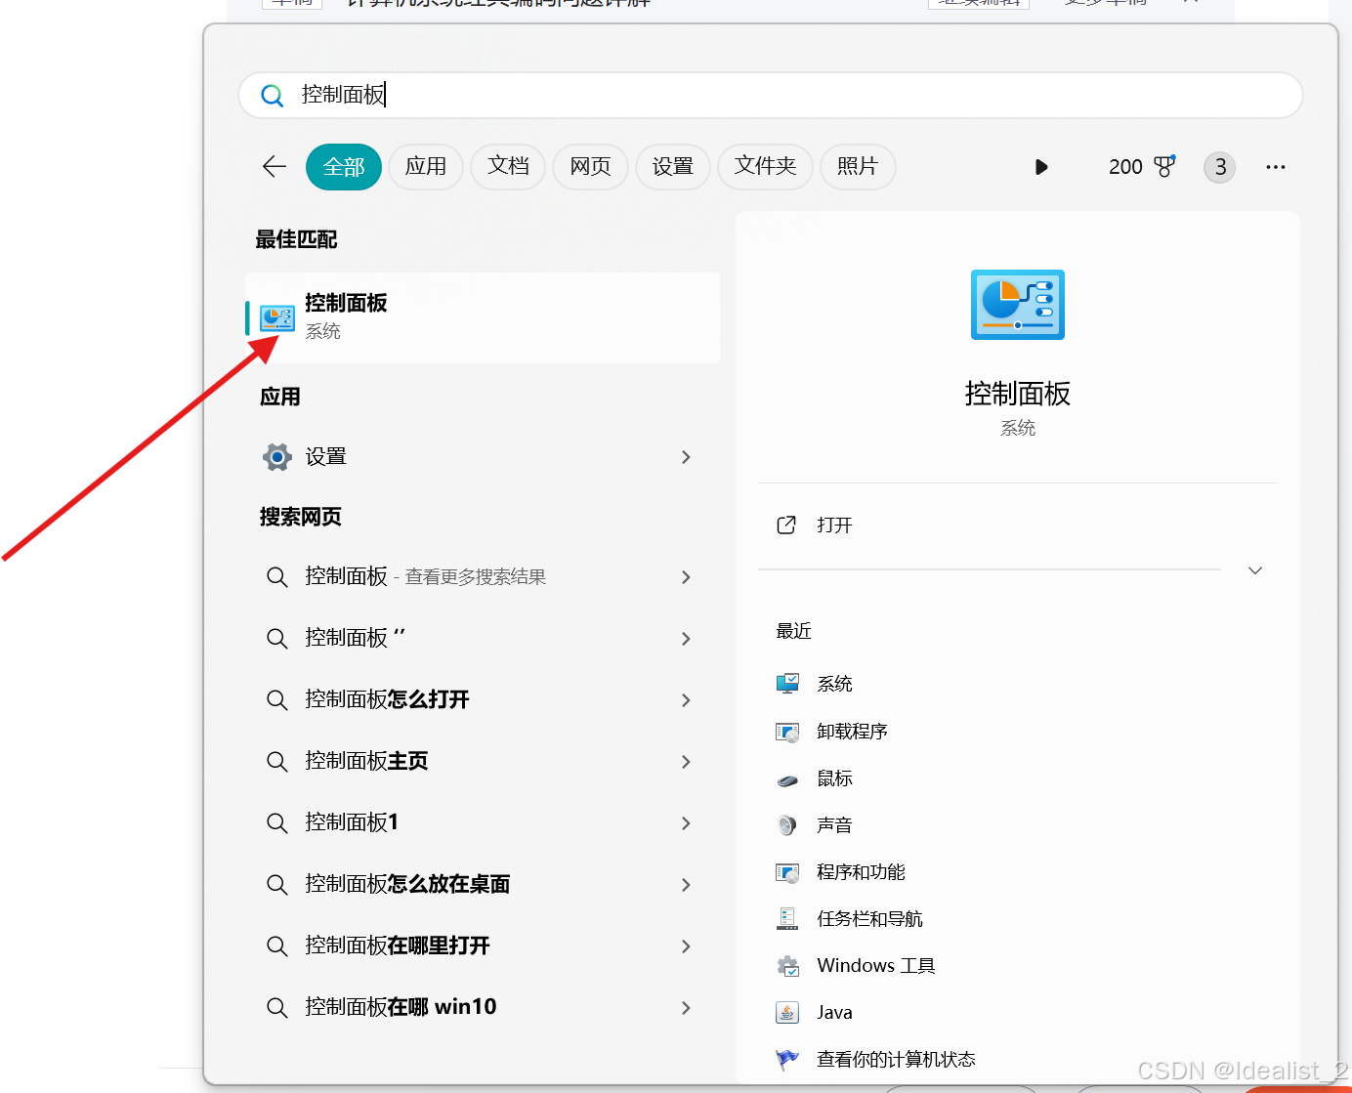Select the 网页 filter tab
The width and height of the screenshot is (1352, 1093).
tap(590, 167)
